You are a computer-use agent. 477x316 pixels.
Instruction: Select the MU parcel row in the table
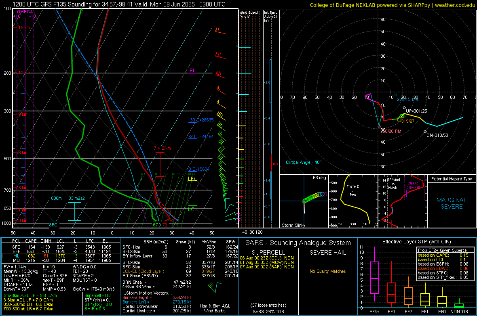(62, 260)
